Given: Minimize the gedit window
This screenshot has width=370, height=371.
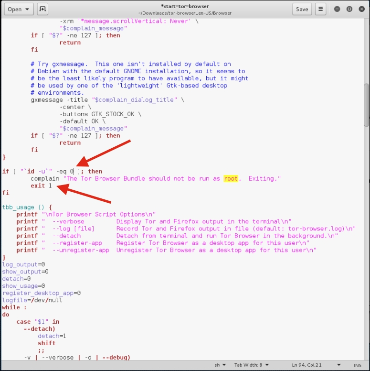Looking at the screenshot, I should point(337,9).
